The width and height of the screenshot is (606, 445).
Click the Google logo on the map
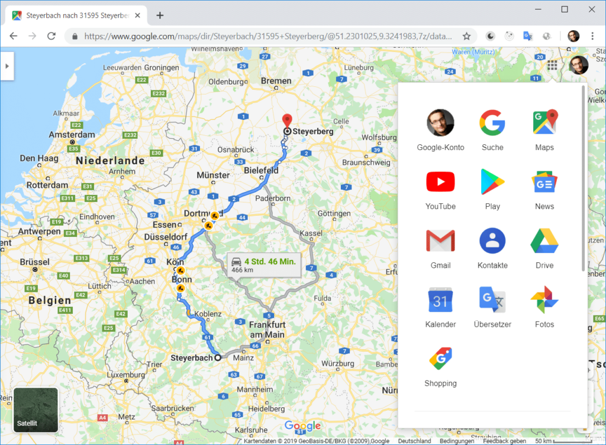click(x=302, y=425)
